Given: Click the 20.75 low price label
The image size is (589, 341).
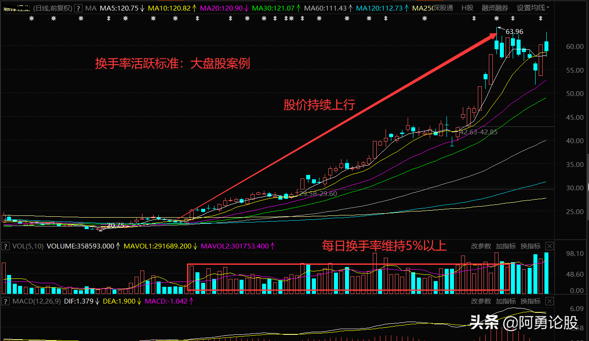Looking at the screenshot, I should (116, 225).
